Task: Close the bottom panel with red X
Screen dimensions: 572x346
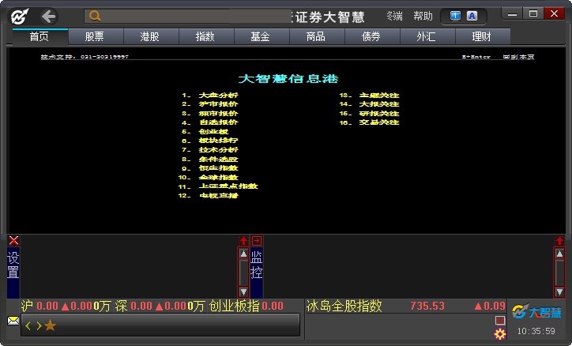Action: click(x=13, y=241)
